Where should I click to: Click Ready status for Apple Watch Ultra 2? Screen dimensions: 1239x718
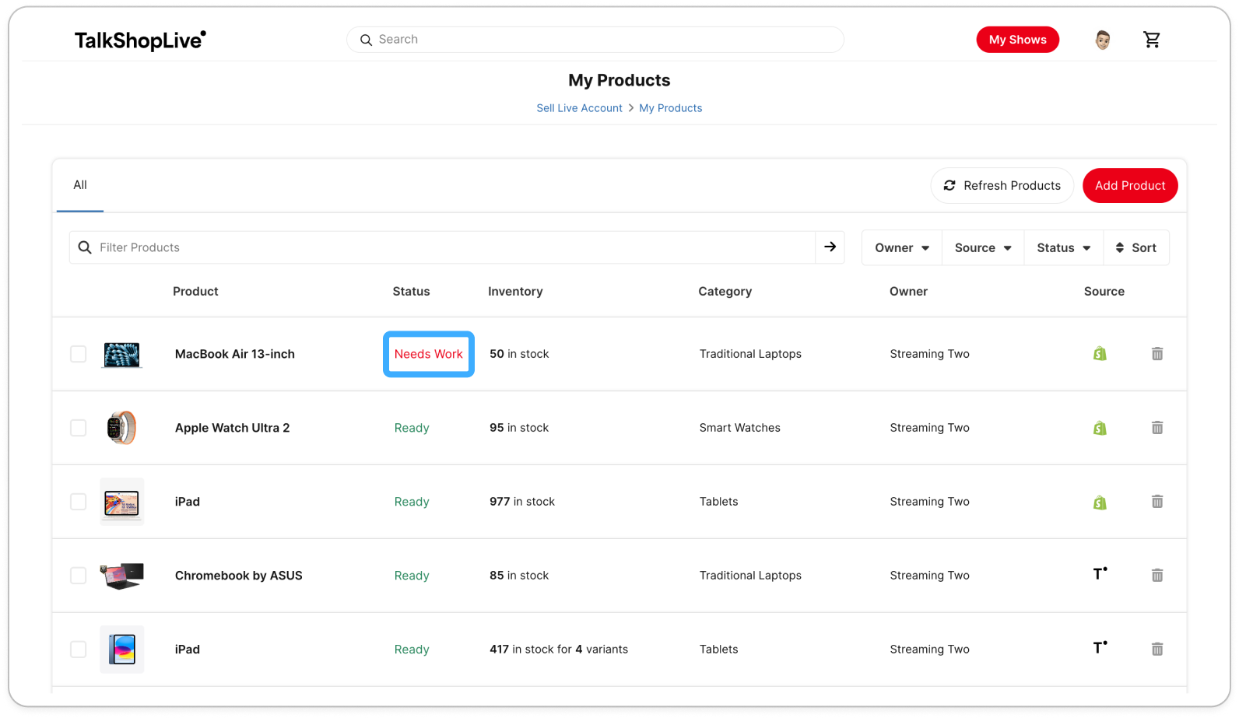coord(412,428)
